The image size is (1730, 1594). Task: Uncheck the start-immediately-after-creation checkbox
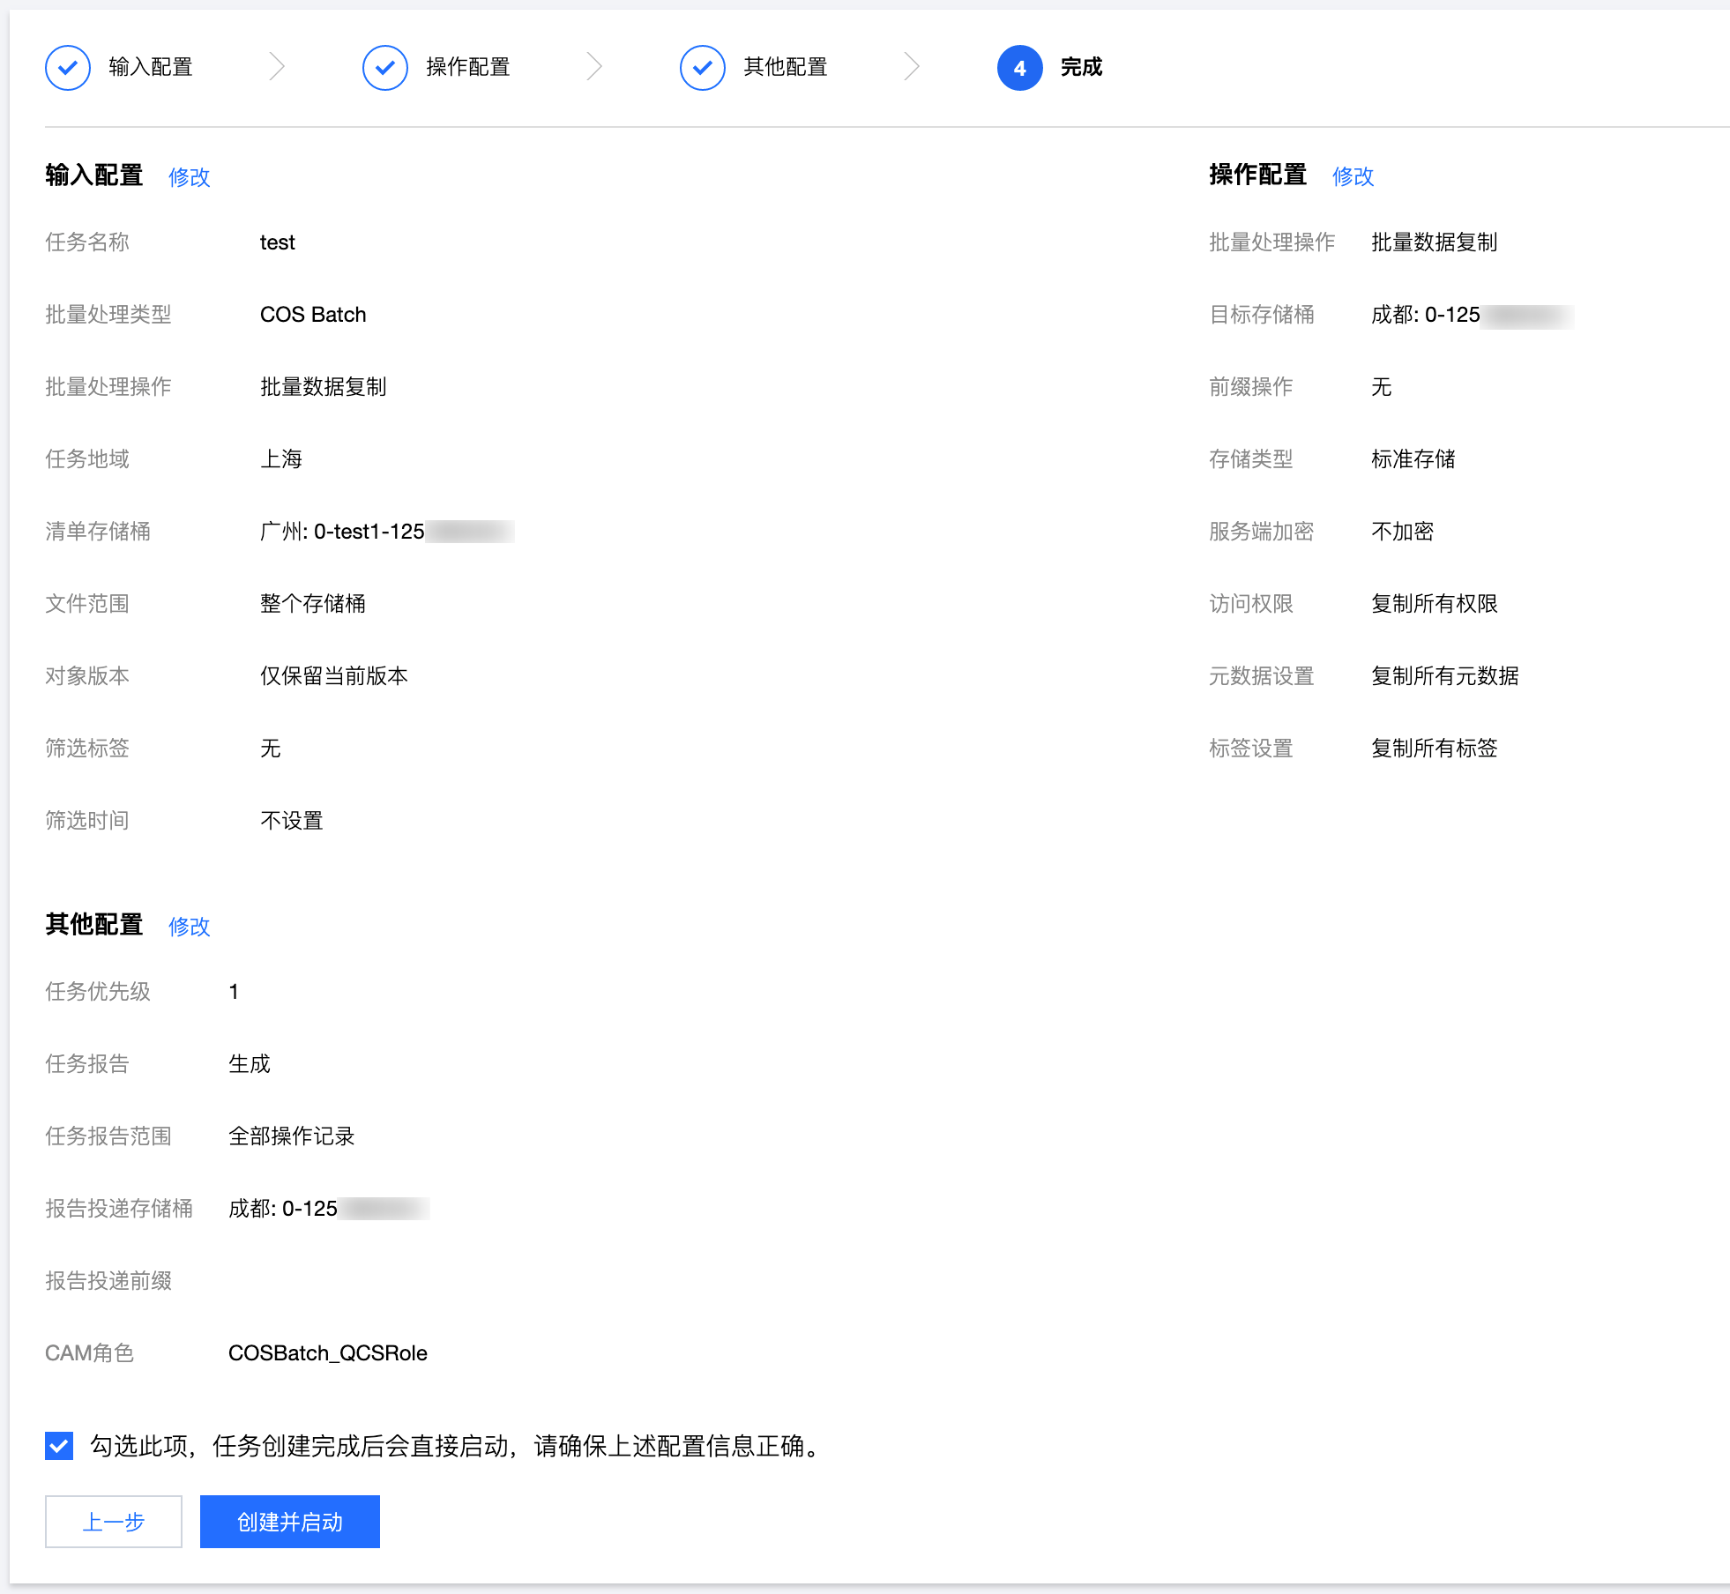[59, 1446]
